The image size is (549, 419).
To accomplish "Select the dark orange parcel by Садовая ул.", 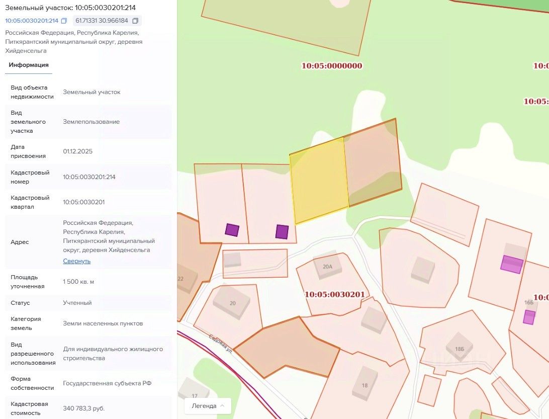I will tap(287, 348).
